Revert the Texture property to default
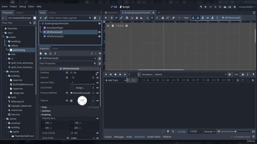Viewport: 257px width, 144px height. (x=67, y=100)
